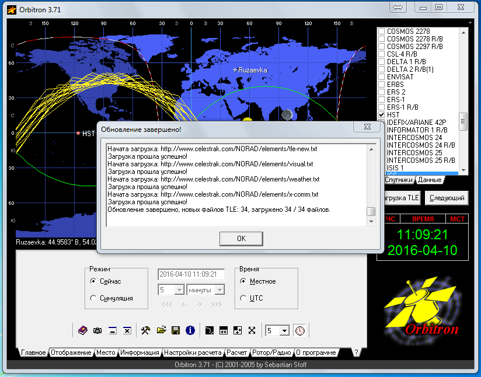Switch to the Данные tab

point(430,180)
